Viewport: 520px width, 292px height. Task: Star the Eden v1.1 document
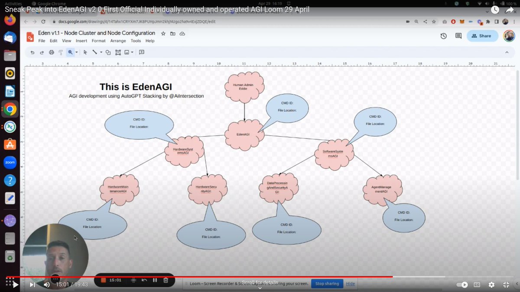tap(163, 33)
